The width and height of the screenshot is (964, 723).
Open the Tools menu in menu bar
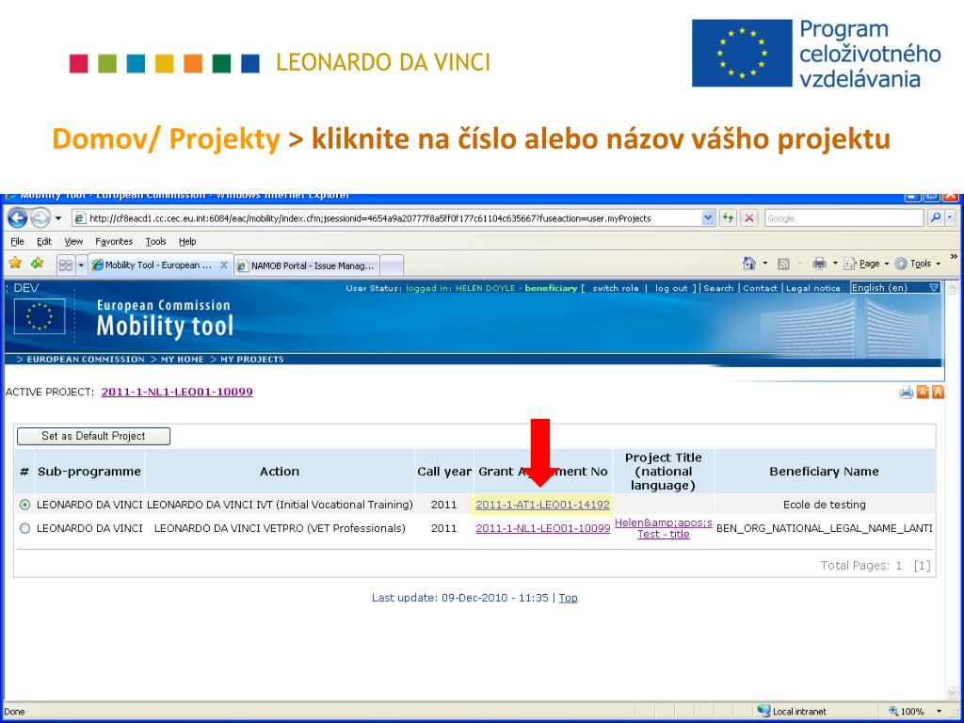(x=155, y=242)
